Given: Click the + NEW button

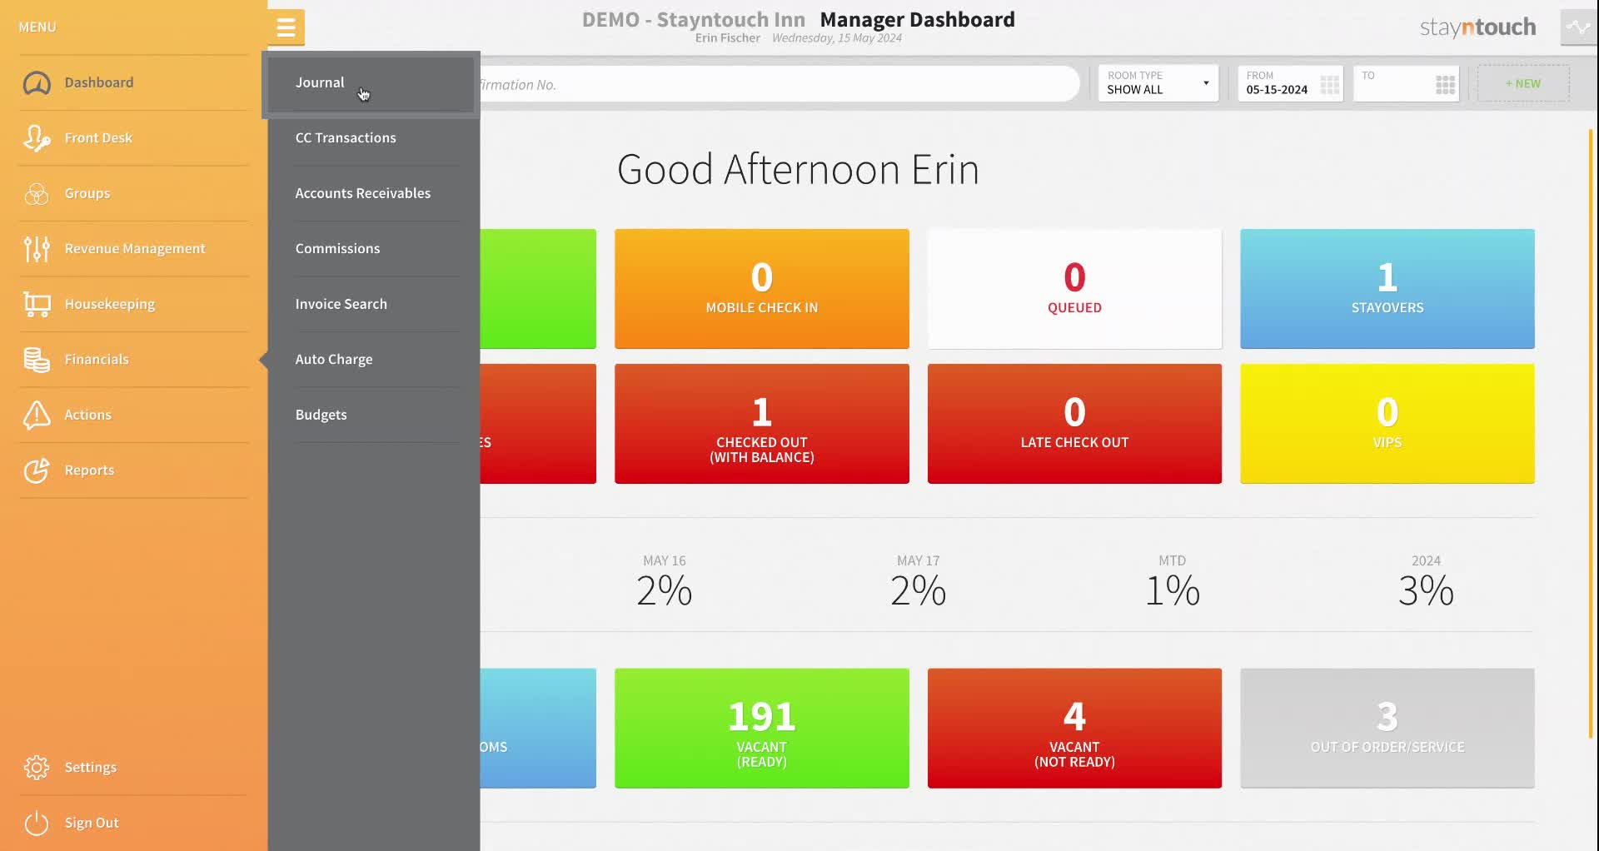Looking at the screenshot, I should click(1523, 83).
